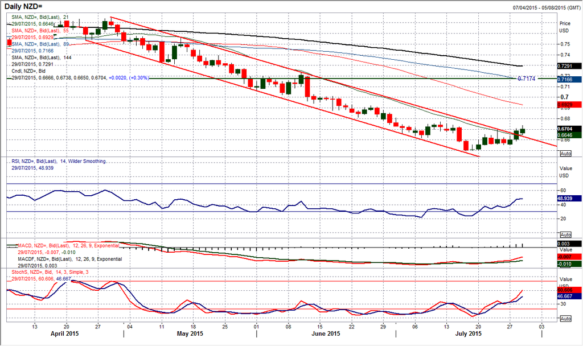
Task: Click the date range '07/04/2015 - 05/08/2015 (GMT)'
Action: (x=547, y=7)
